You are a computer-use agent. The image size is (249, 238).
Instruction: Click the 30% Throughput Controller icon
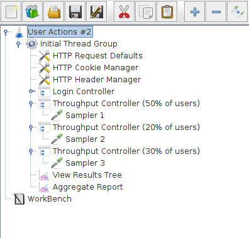pos(44,151)
